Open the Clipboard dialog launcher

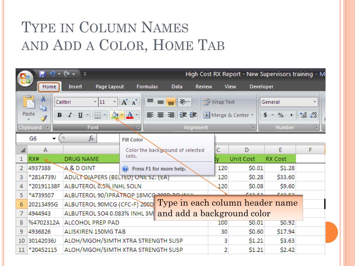click(x=47, y=127)
